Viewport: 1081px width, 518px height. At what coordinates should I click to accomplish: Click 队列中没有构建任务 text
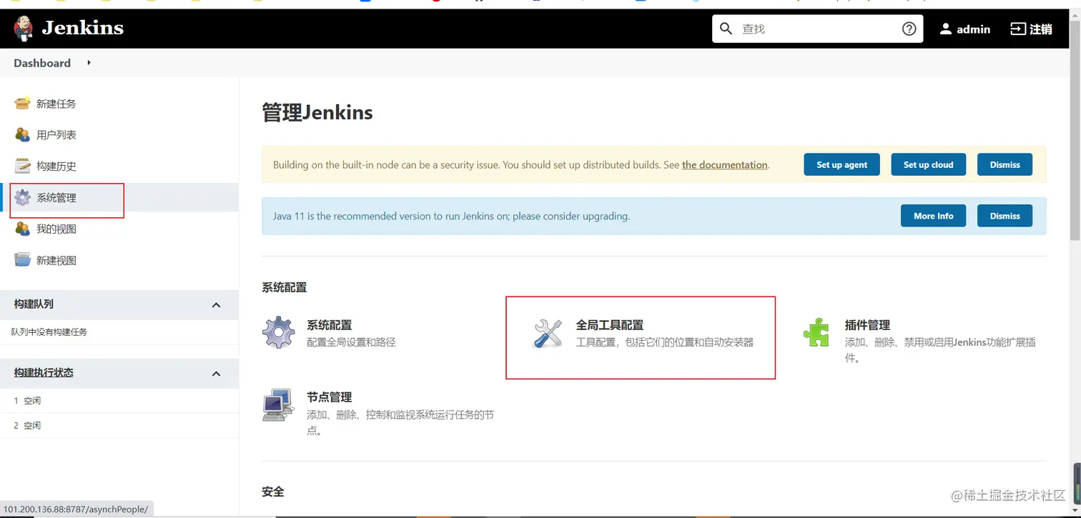click(x=49, y=332)
